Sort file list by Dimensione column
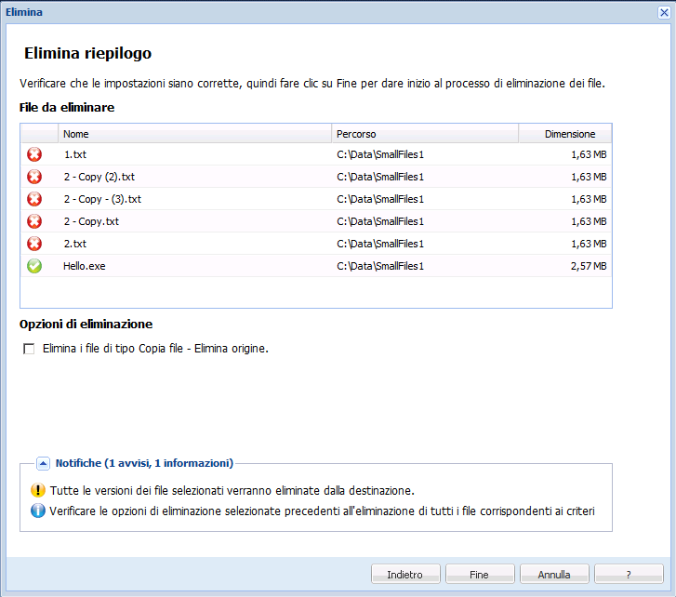Screen dimensions: 676x597 (x=564, y=134)
